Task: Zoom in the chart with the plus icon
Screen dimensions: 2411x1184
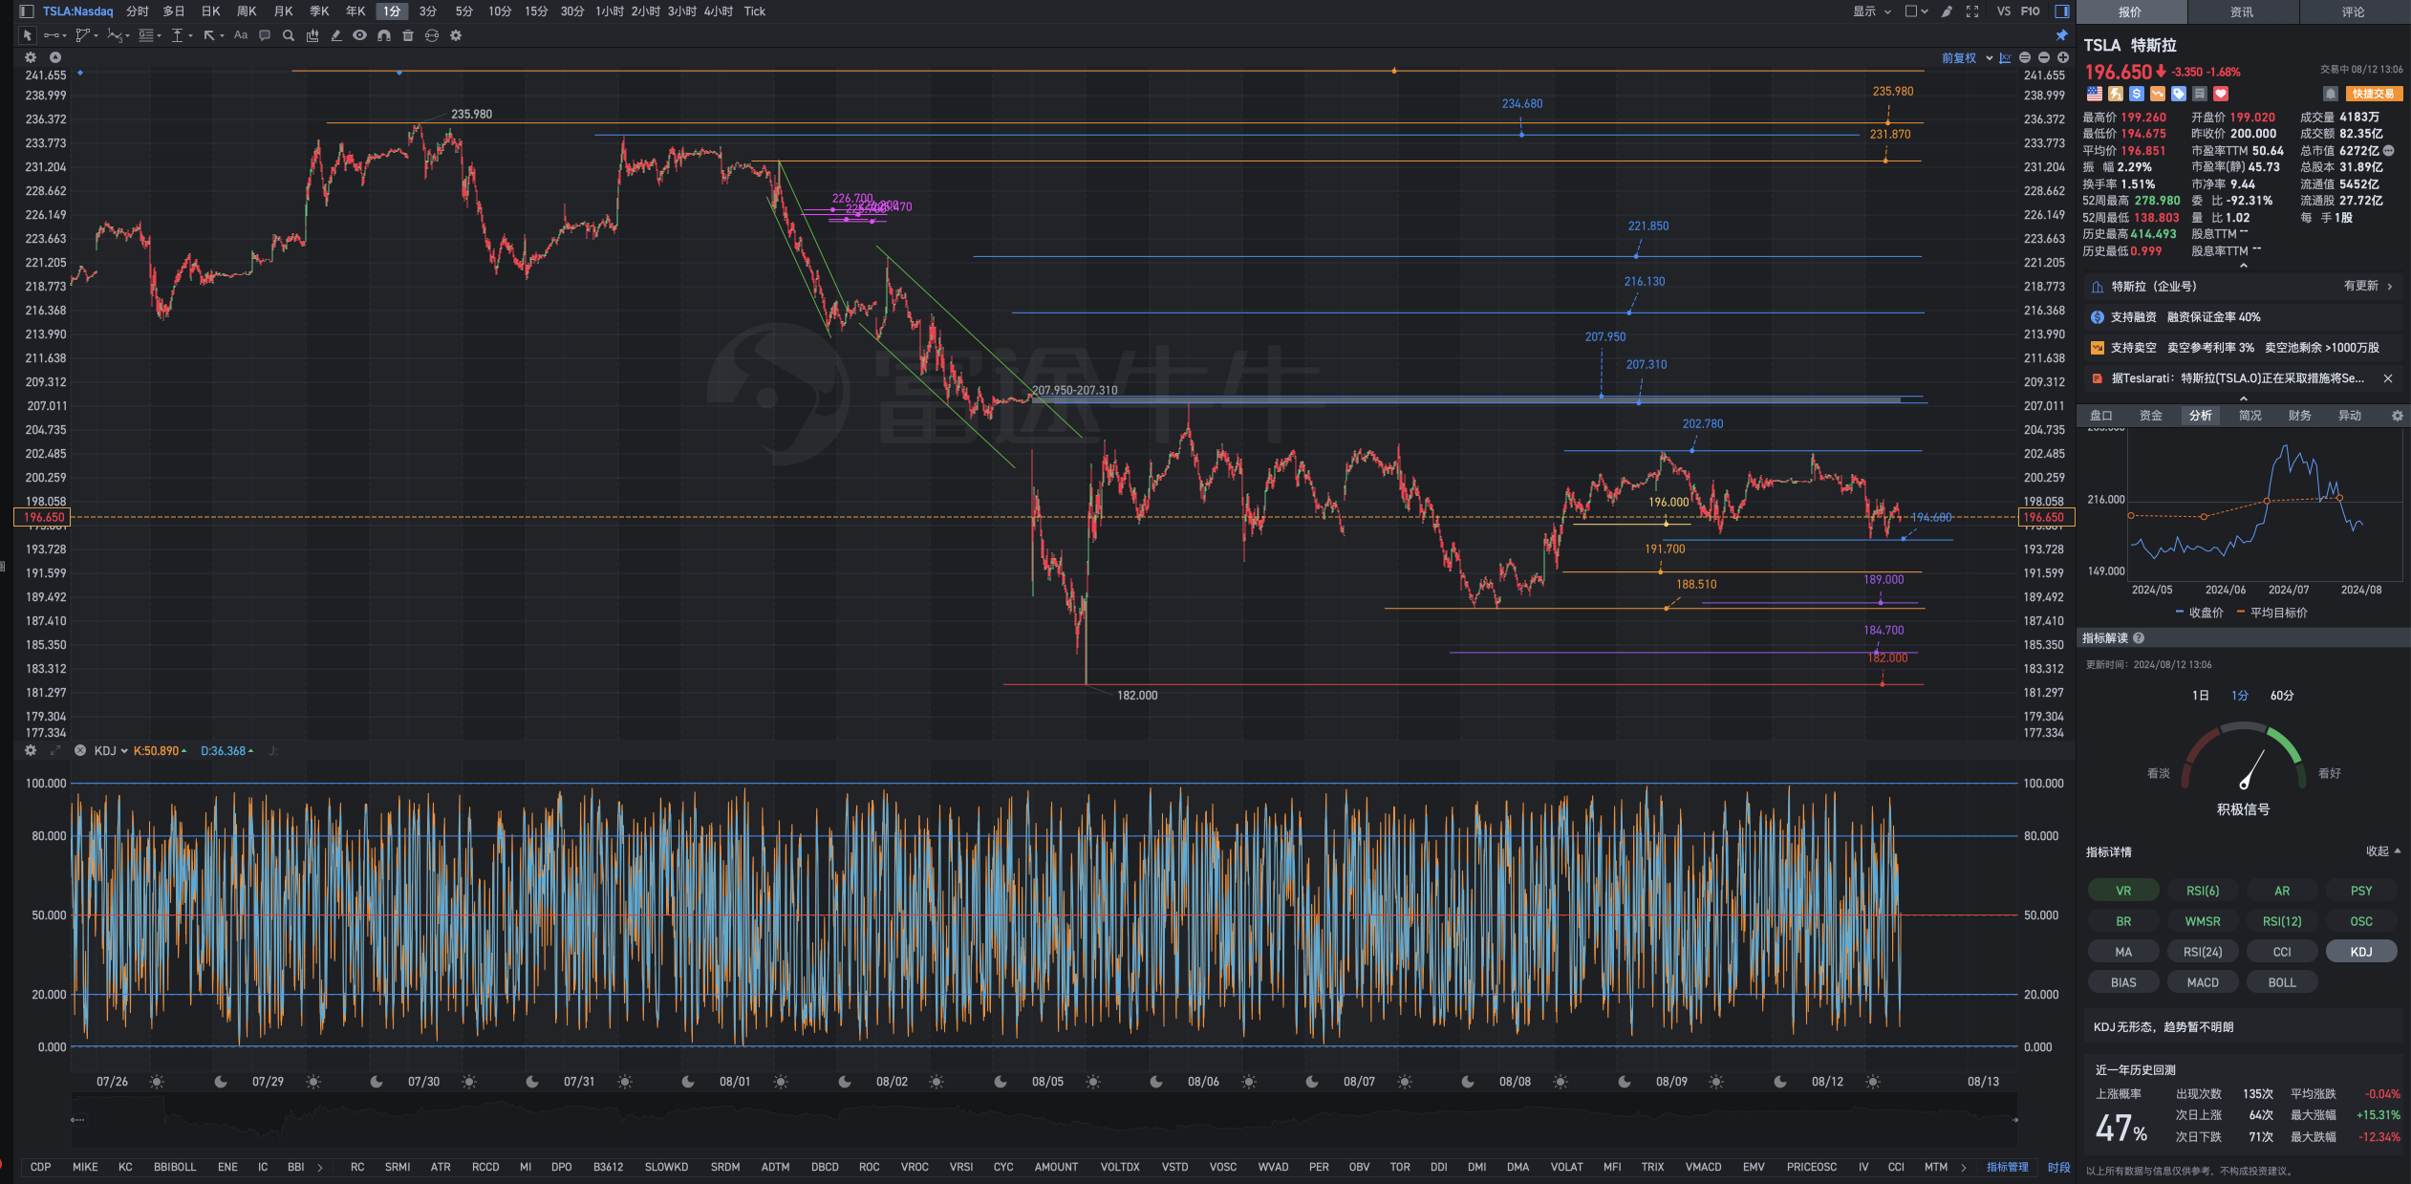Action: point(2063,58)
